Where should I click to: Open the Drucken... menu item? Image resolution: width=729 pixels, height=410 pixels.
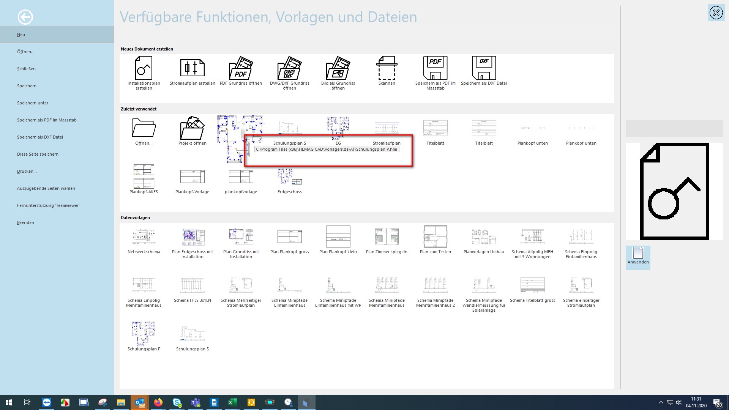pos(27,171)
